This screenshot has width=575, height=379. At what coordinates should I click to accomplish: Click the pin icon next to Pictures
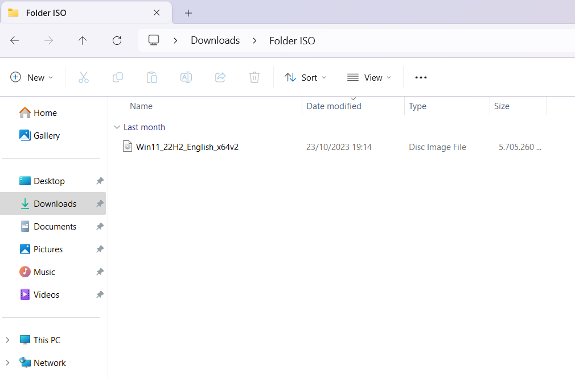100,249
